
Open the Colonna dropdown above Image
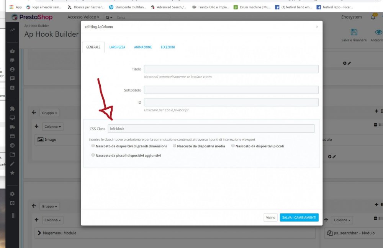(52, 127)
